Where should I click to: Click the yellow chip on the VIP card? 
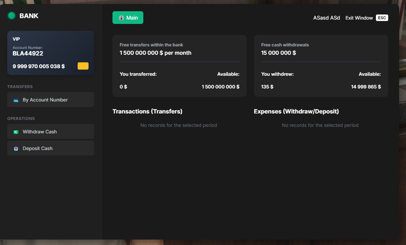83,66
